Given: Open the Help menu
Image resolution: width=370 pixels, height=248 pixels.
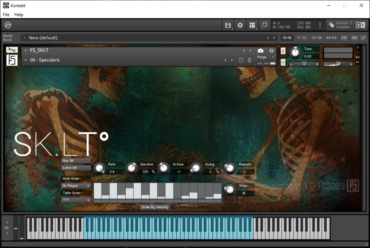Looking at the screenshot, I should pos(19,14).
